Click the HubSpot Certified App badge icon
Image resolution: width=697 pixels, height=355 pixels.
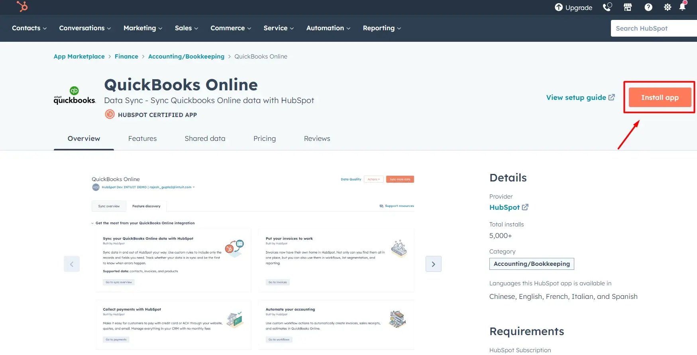[110, 115]
